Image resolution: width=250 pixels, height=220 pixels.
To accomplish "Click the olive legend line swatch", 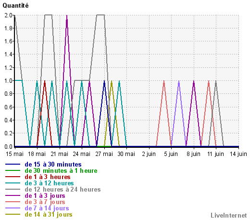I will coord(12,214).
